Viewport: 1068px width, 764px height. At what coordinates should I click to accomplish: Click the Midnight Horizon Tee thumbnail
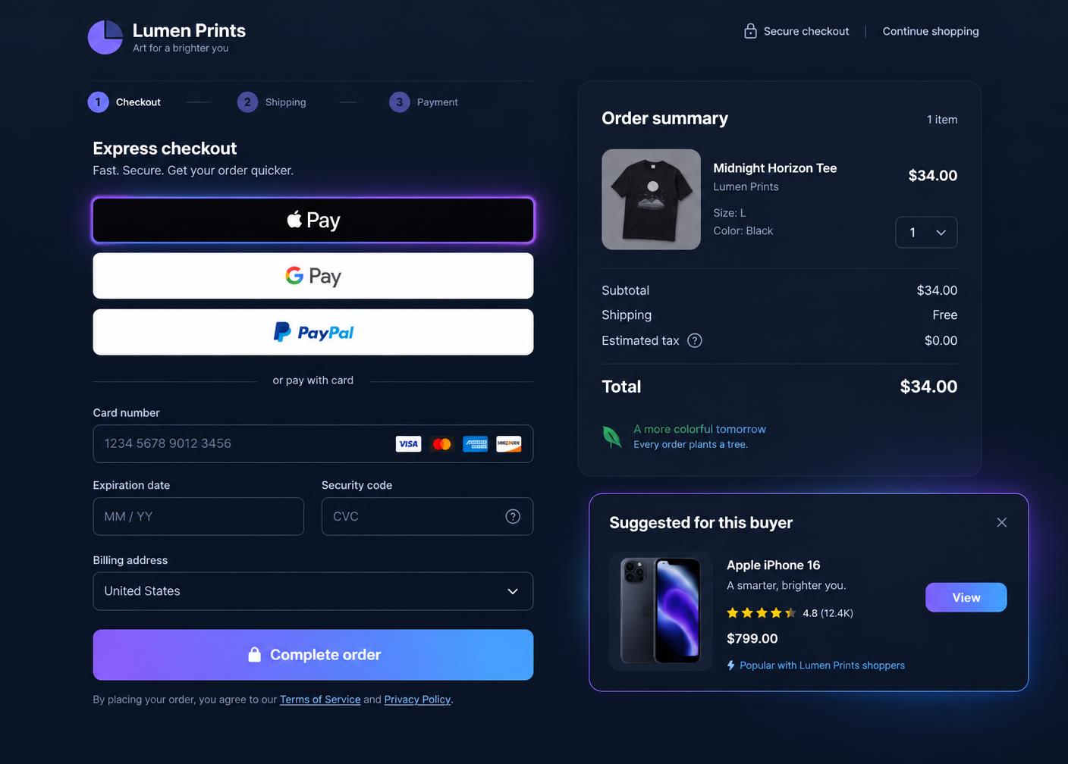click(651, 199)
